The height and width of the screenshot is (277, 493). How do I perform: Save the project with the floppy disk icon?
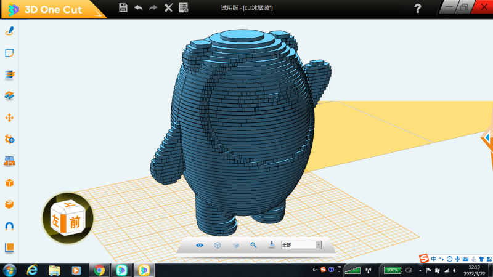coord(123,7)
